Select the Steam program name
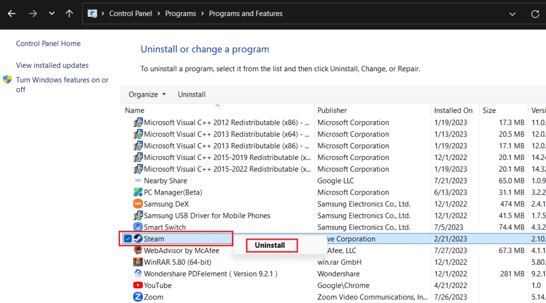The height and width of the screenshot is (303, 546). pos(154,239)
